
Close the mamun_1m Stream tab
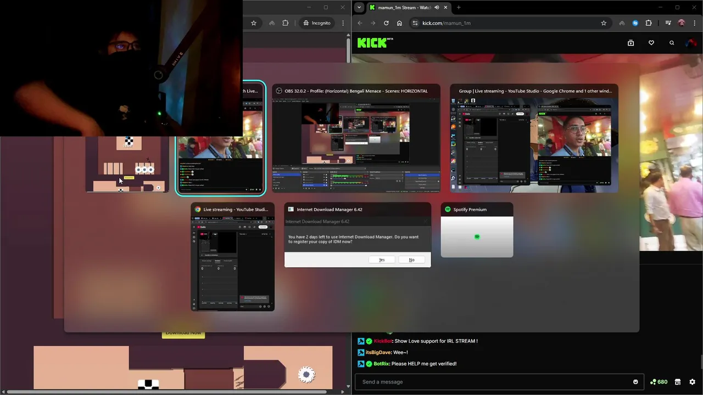[445, 8]
